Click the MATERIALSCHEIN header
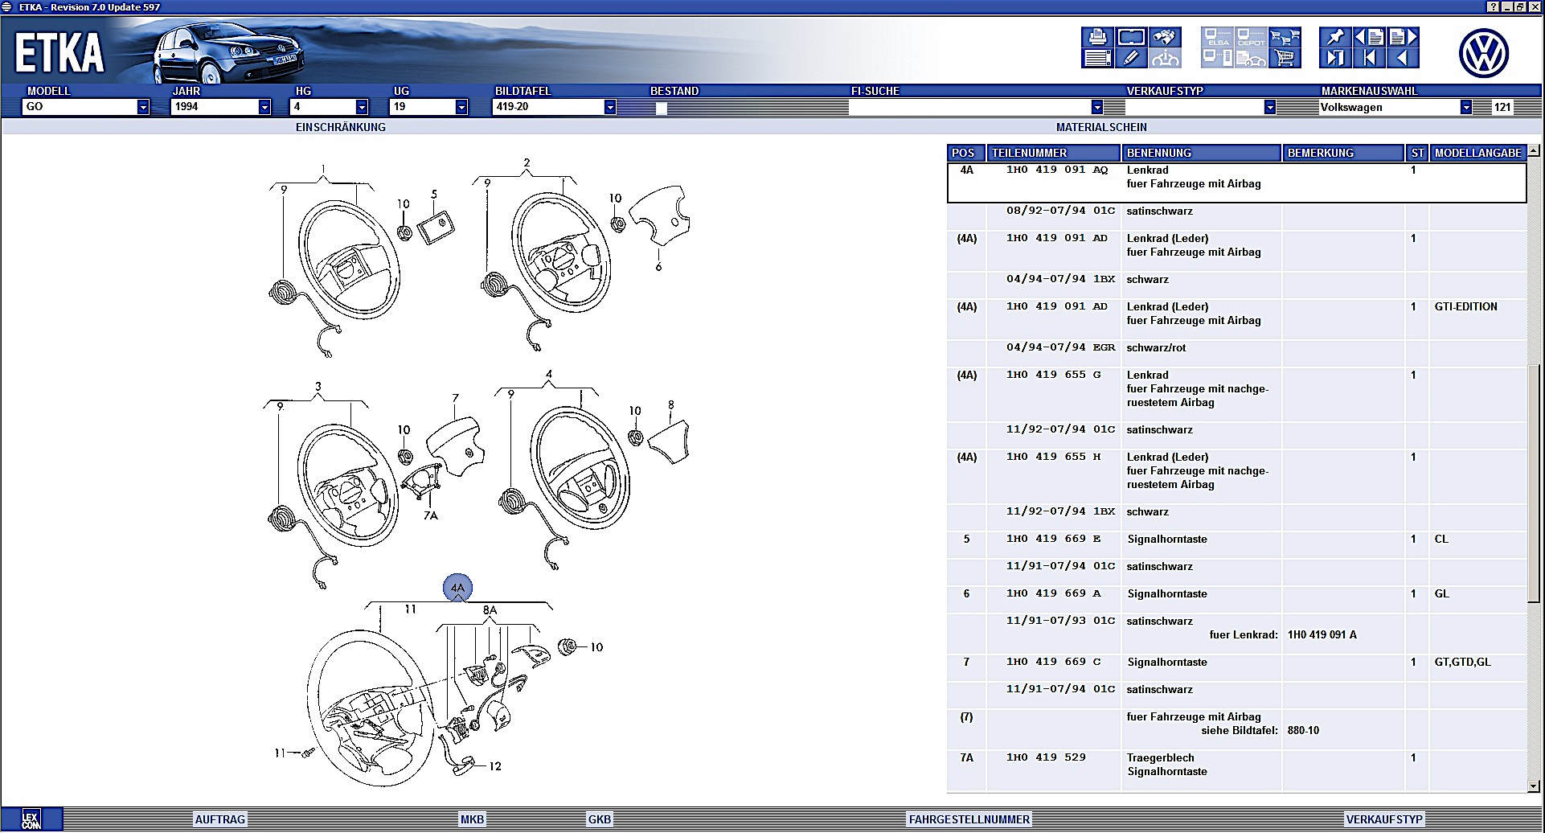The image size is (1545, 833). [x=1101, y=127]
